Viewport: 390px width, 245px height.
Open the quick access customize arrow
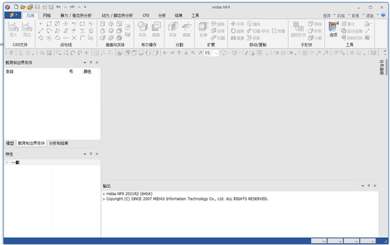click(x=85, y=7)
